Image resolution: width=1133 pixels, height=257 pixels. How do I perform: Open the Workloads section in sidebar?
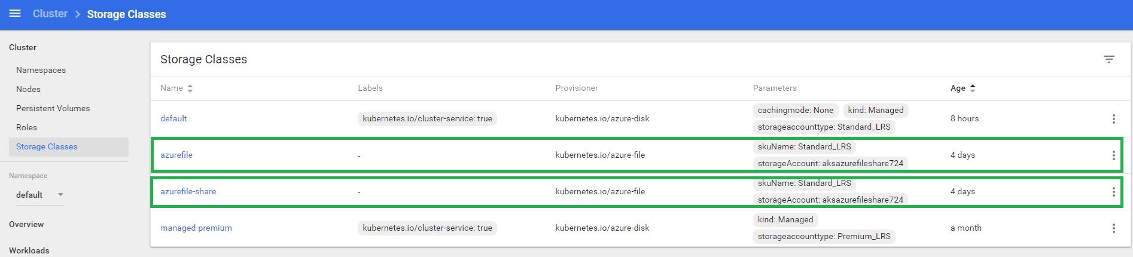tap(29, 250)
